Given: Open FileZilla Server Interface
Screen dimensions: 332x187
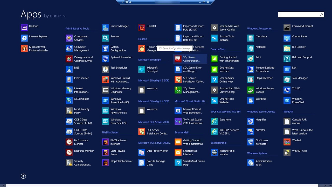Looking at the screenshot, I should [x=115, y=142].
